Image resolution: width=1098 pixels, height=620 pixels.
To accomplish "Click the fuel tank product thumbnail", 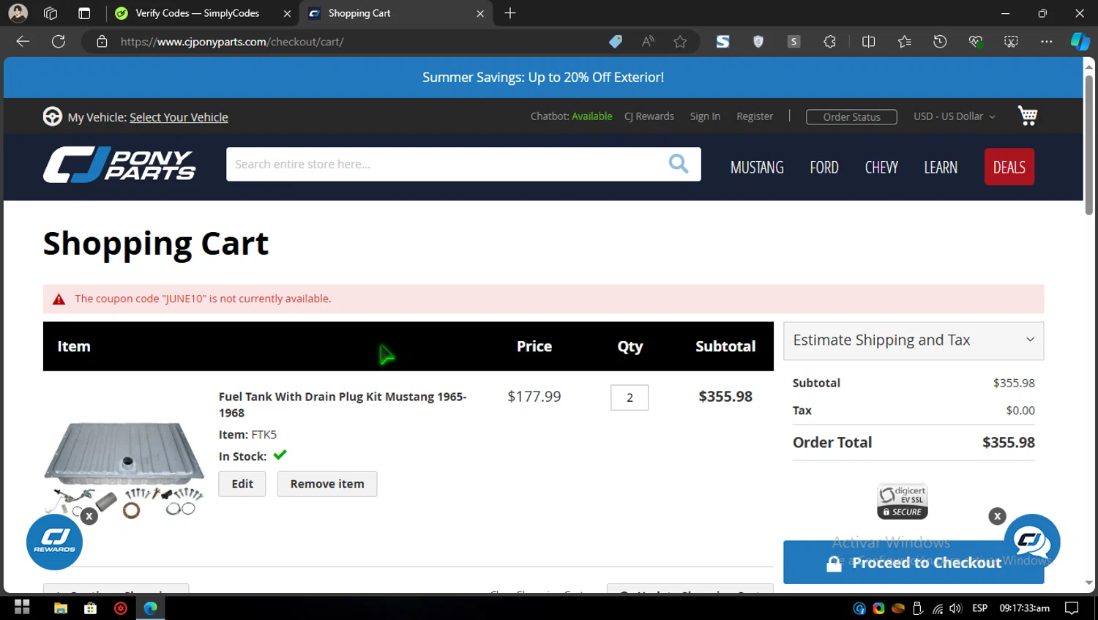I will [124, 468].
